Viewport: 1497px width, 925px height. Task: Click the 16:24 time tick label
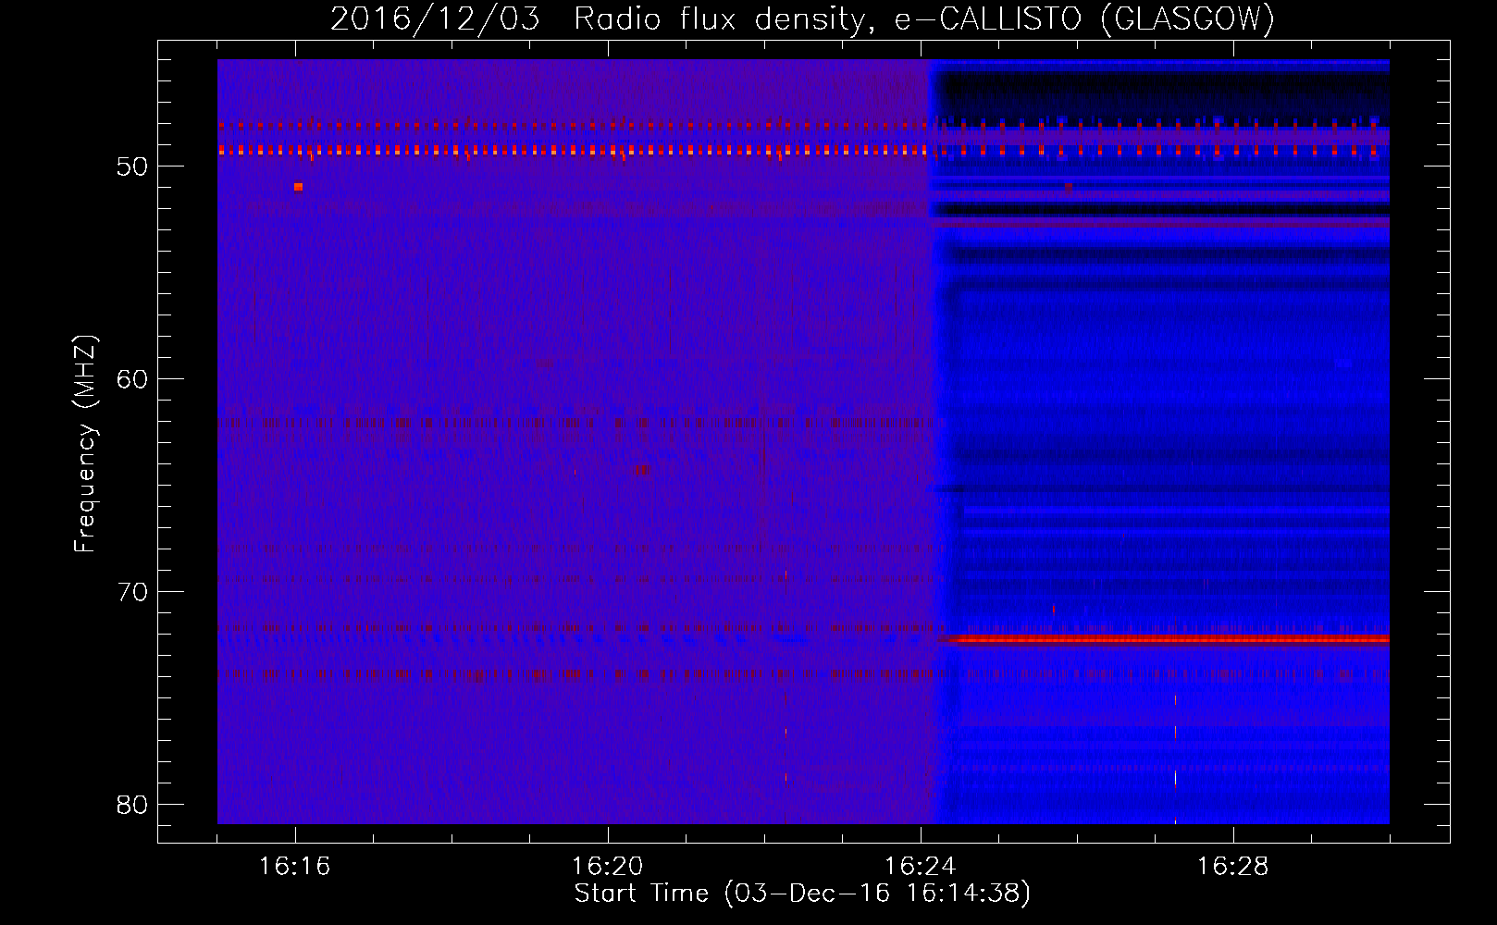coord(921,867)
